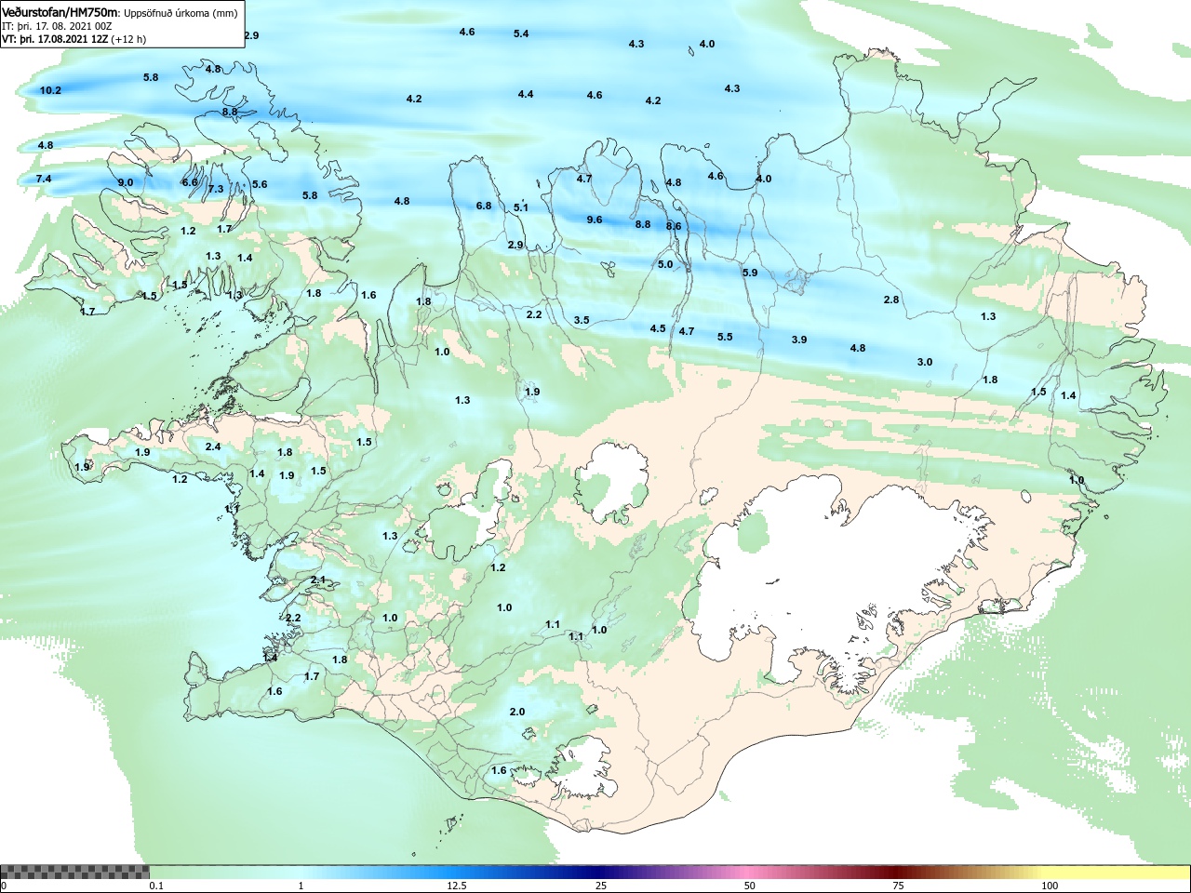Click the 5.9 precipitation value
Image resolution: width=1191 pixels, height=893 pixels.
point(750,273)
